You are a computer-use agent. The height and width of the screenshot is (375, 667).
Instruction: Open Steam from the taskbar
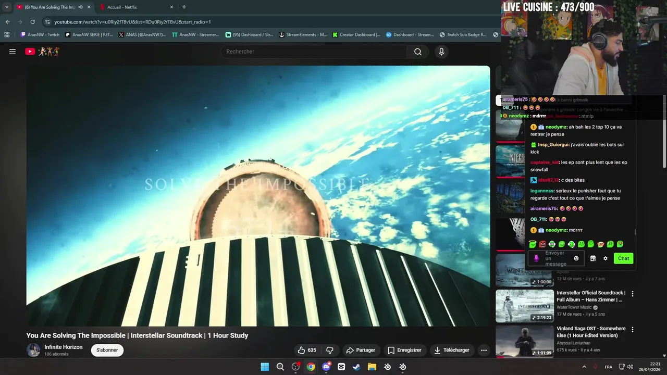356,367
